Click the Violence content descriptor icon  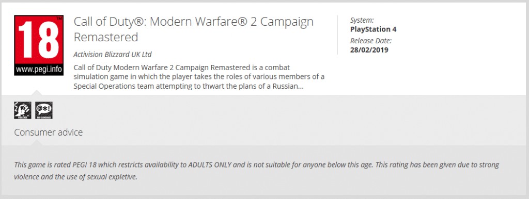[23, 110]
